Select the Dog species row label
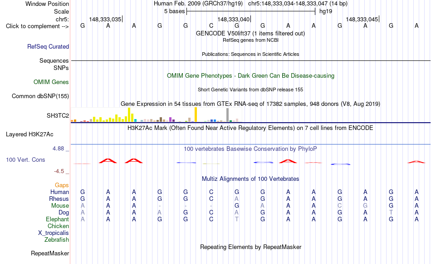The image size is (431, 264). (x=64, y=213)
